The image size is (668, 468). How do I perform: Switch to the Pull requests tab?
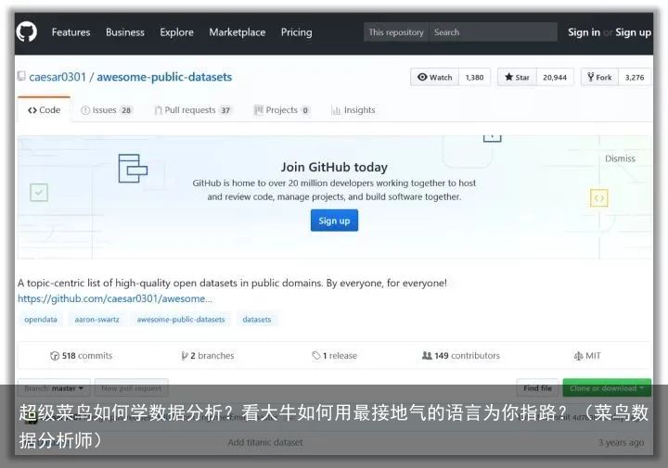193,110
